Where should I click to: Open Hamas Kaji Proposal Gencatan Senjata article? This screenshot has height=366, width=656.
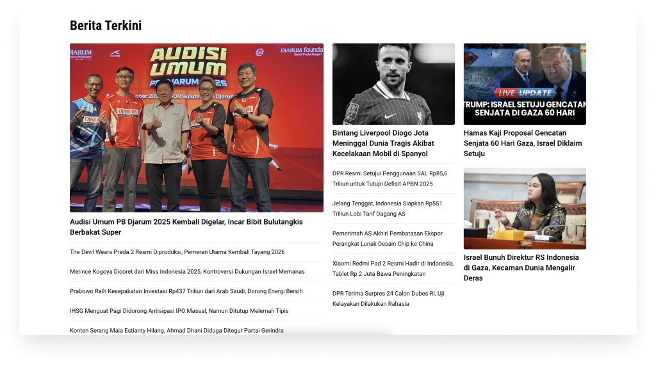tap(523, 143)
